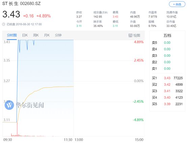Switch to the 分时图 tab
The width and height of the screenshot is (187, 143).
[x=12, y=35]
